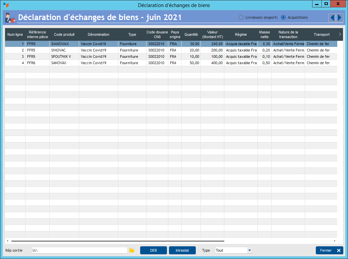The image size is (348, 259).
Task: Click the horizontal scrollbar thumb
Action: pyautogui.click(x=117, y=241)
